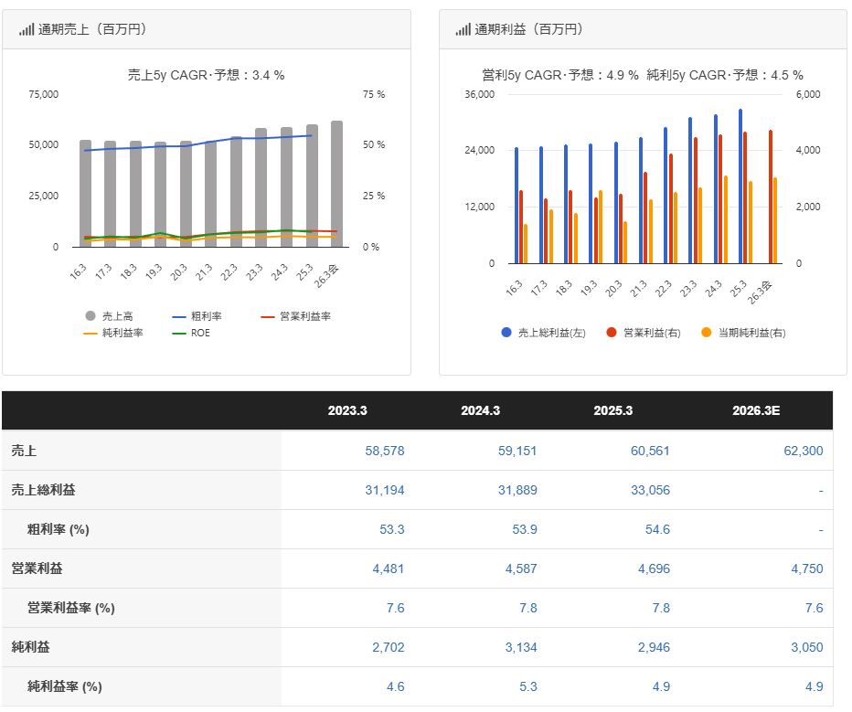Hide the 営業利益(右) red legend dot
The height and width of the screenshot is (712, 852).
(612, 333)
